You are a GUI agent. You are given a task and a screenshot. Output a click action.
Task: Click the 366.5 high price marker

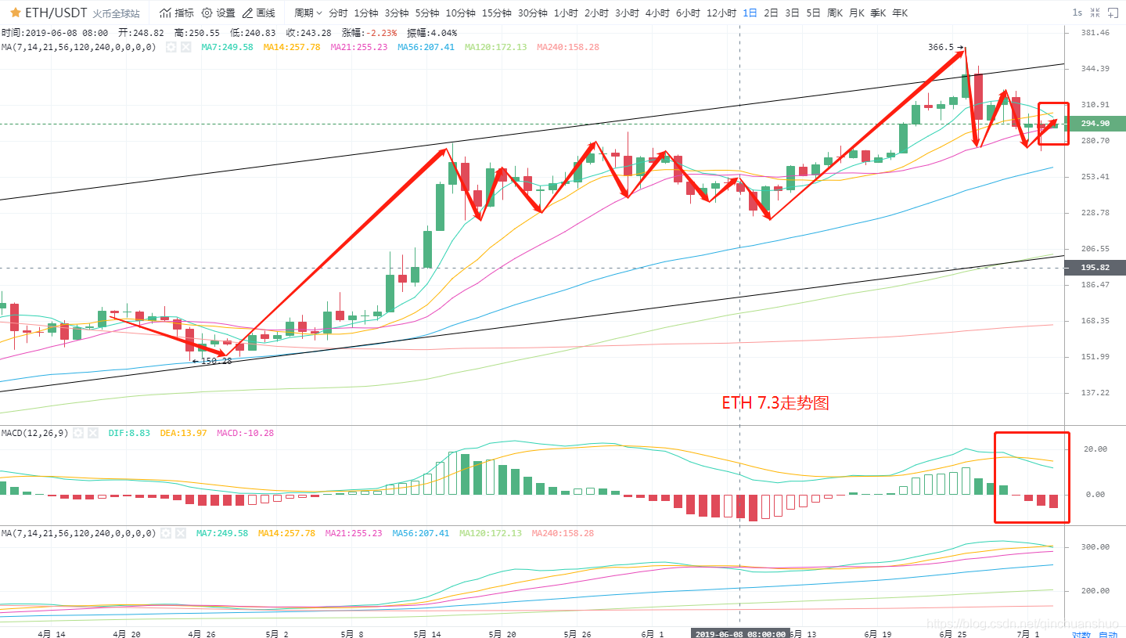(945, 47)
